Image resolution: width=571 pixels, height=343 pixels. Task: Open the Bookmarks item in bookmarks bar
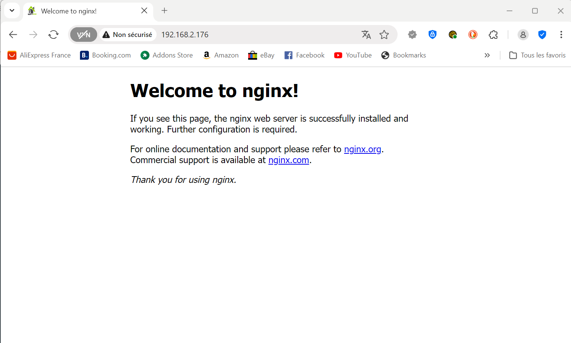404,55
